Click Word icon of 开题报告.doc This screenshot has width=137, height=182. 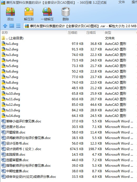pyautogui.click(x=3, y=132)
